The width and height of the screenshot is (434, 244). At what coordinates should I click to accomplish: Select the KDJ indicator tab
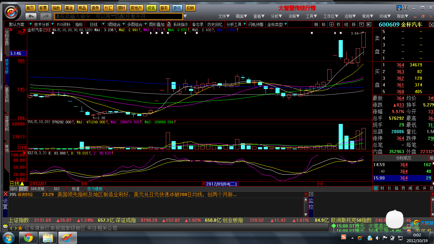[57, 189]
